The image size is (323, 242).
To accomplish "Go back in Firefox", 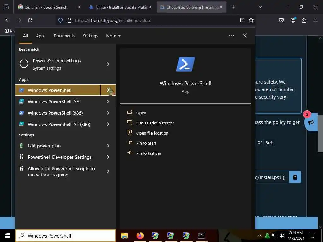I will 8,20.
